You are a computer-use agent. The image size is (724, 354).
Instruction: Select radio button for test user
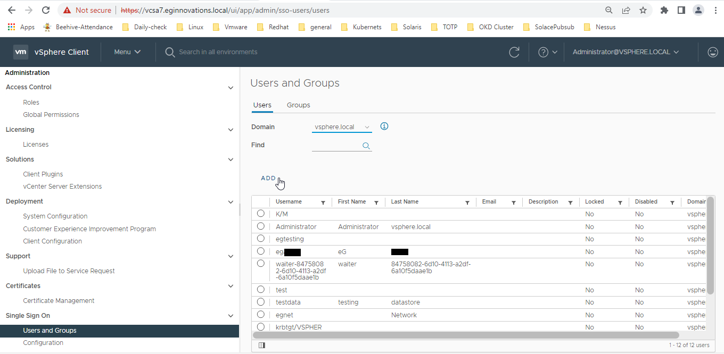[260, 289]
